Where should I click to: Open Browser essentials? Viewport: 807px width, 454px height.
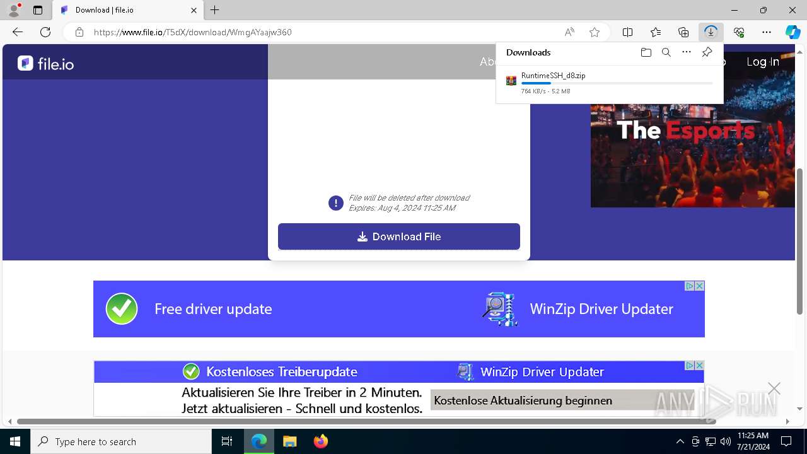pos(739,32)
